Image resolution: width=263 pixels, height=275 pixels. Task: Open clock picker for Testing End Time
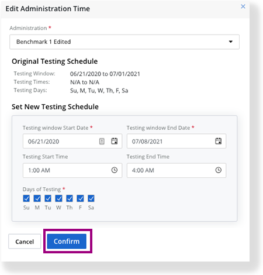pos(219,170)
